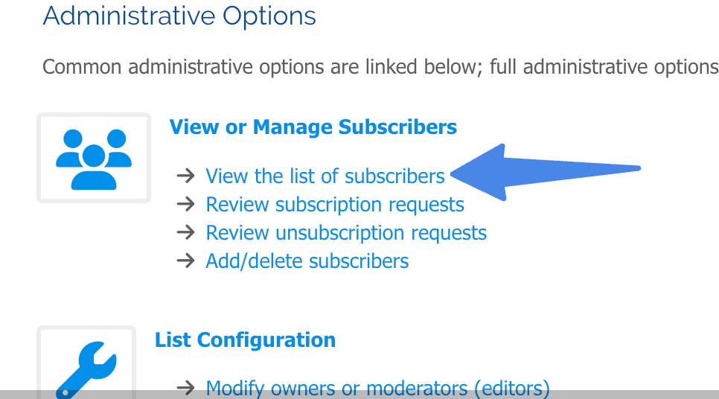Open View the list of subscribers
The width and height of the screenshot is (719, 399).
coord(325,176)
